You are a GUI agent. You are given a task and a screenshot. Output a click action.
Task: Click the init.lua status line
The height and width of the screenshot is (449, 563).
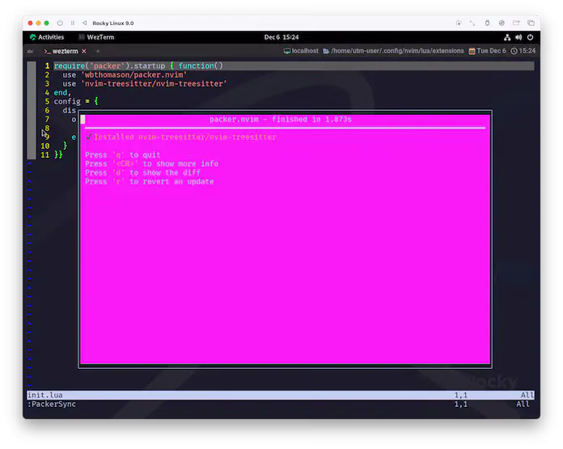pos(281,395)
